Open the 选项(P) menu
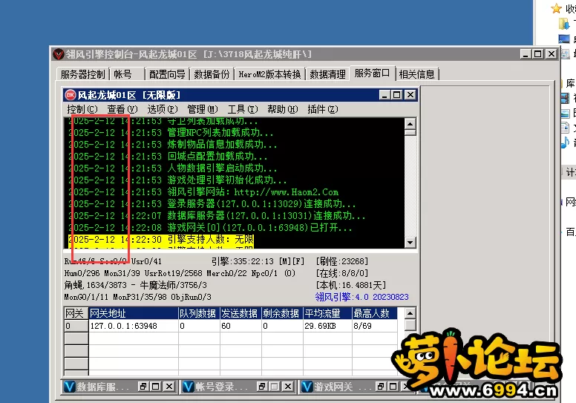 pos(163,109)
